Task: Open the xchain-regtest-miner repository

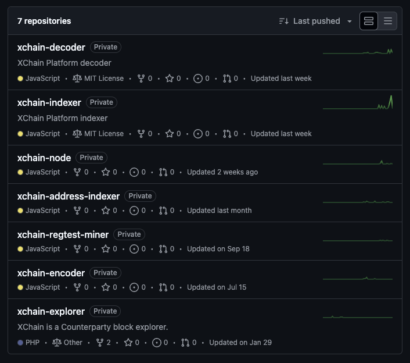Action: pyautogui.click(x=63, y=234)
